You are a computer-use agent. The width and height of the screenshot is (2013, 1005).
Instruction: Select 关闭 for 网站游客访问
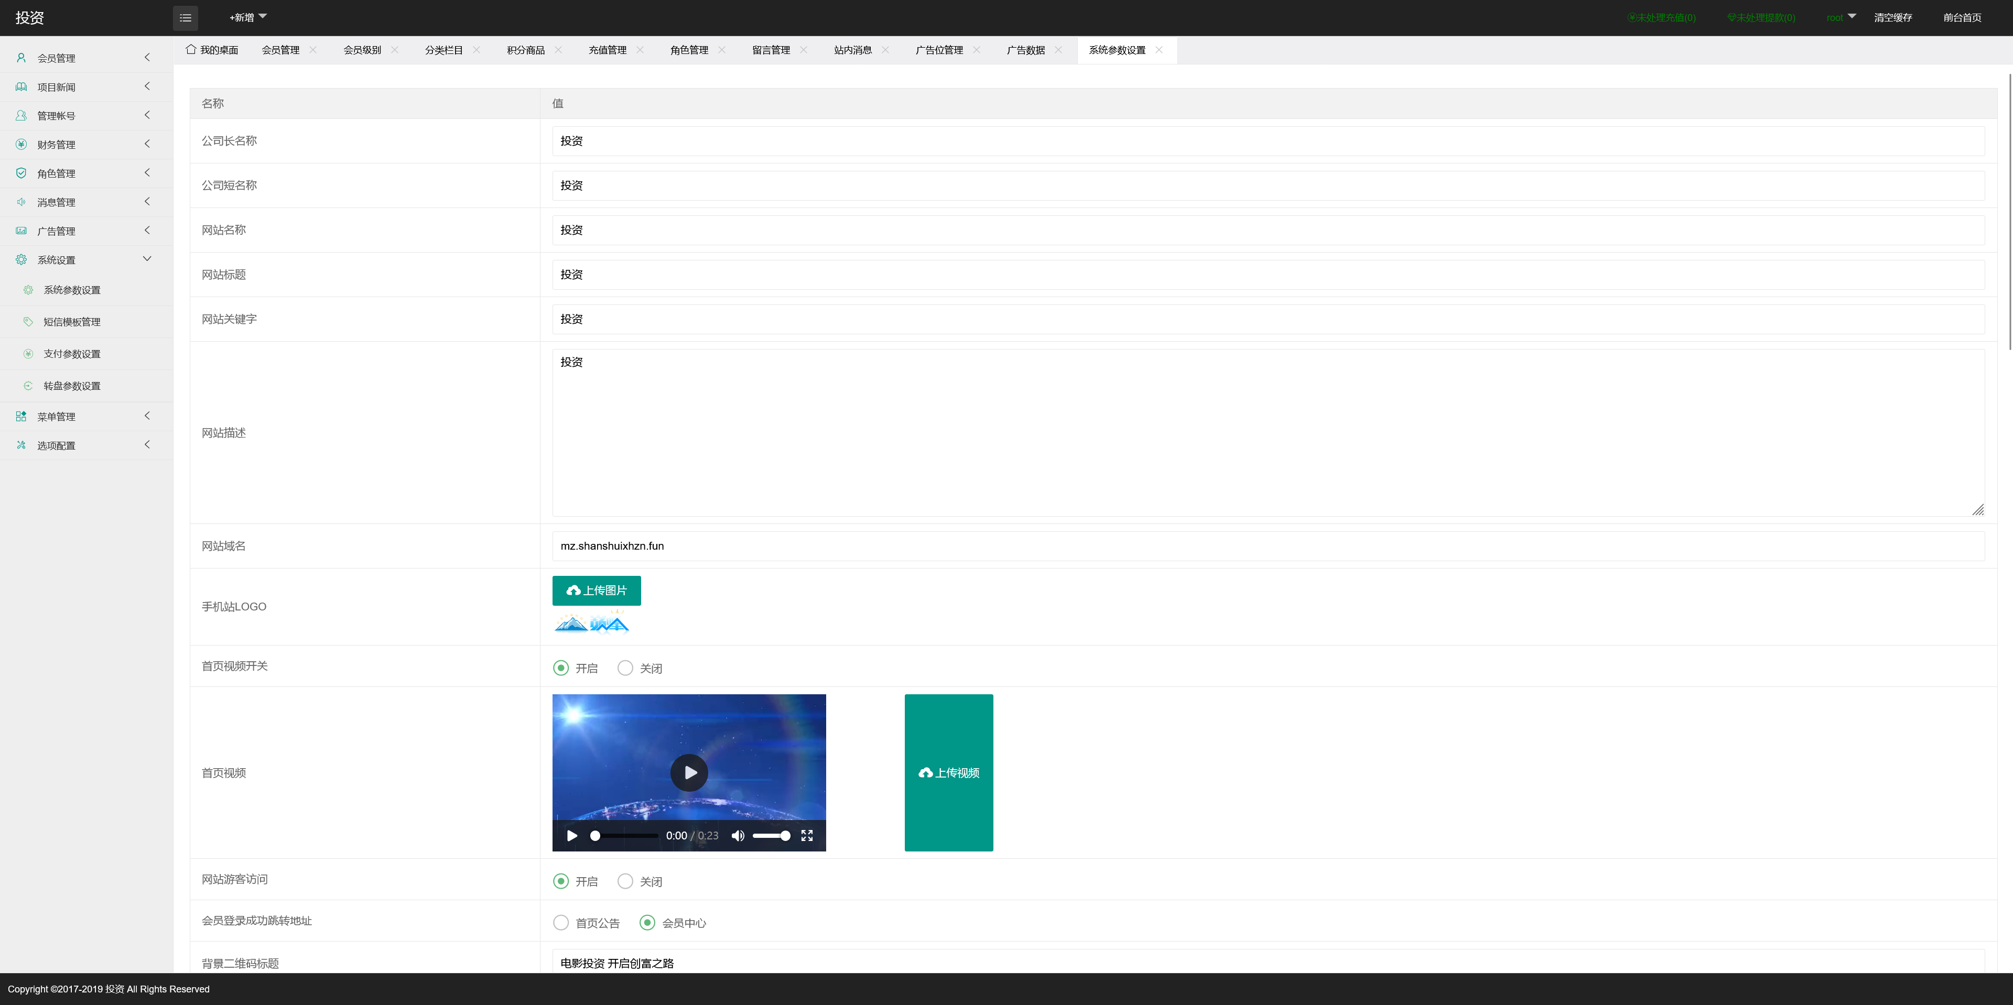point(625,881)
